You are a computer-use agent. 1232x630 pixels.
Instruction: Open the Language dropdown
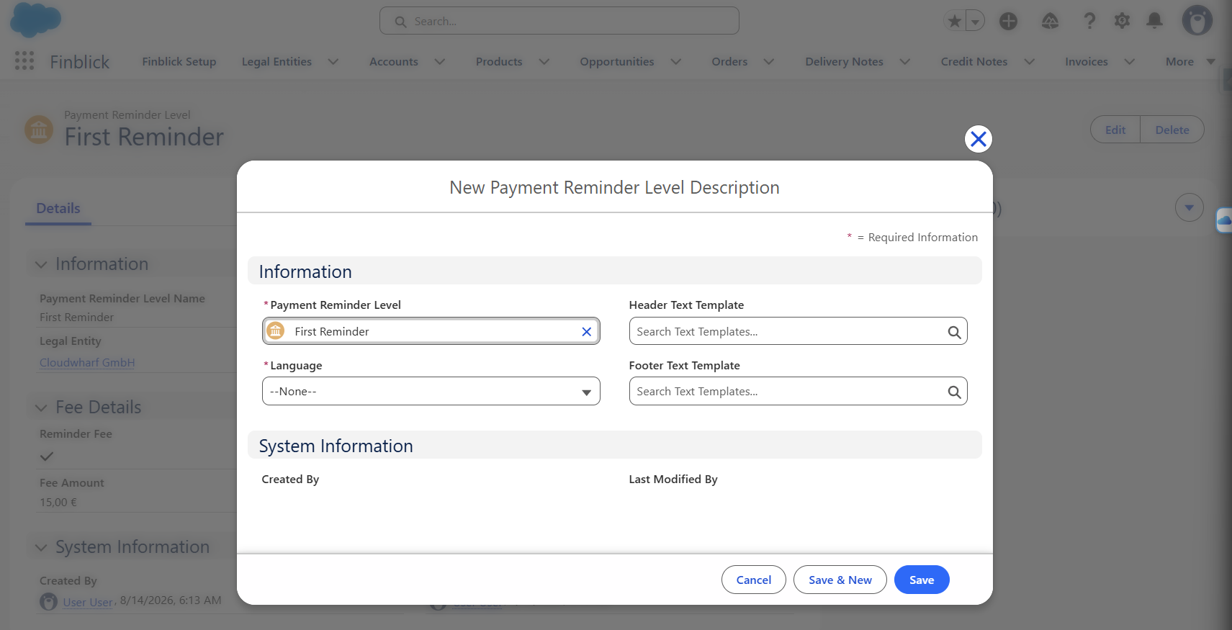[x=431, y=392]
